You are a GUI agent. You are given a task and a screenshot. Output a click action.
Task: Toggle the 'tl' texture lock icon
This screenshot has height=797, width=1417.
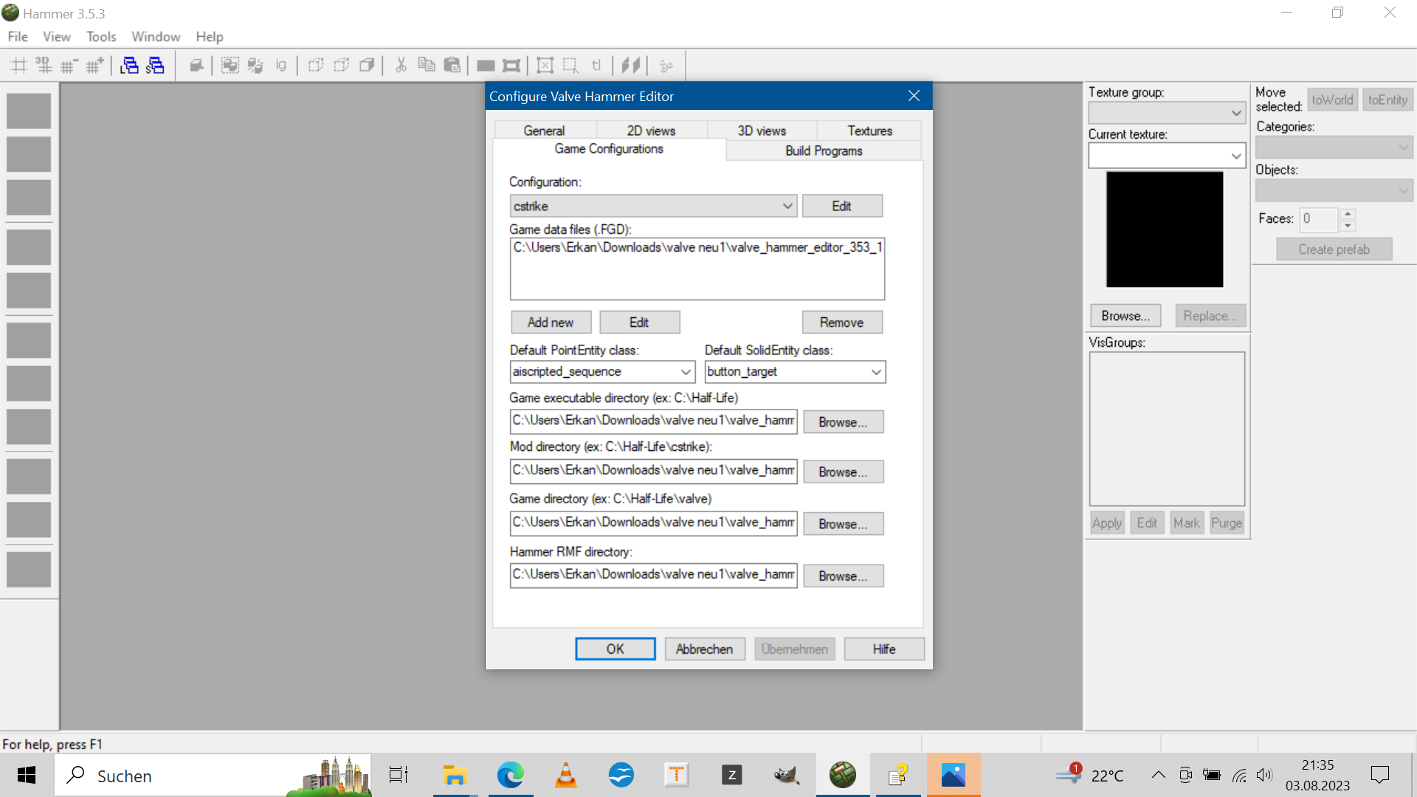(x=596, y=66)
